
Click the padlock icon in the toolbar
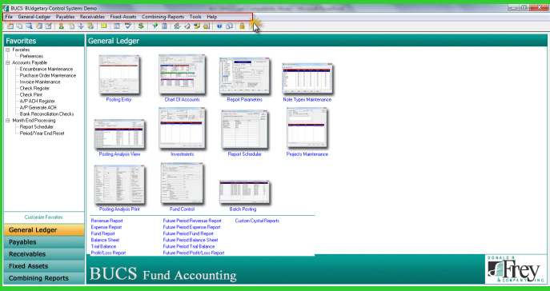click(x=242, y=26)
